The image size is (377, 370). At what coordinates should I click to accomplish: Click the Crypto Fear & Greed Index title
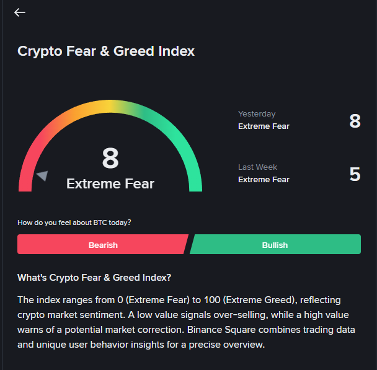pos(106,51)
